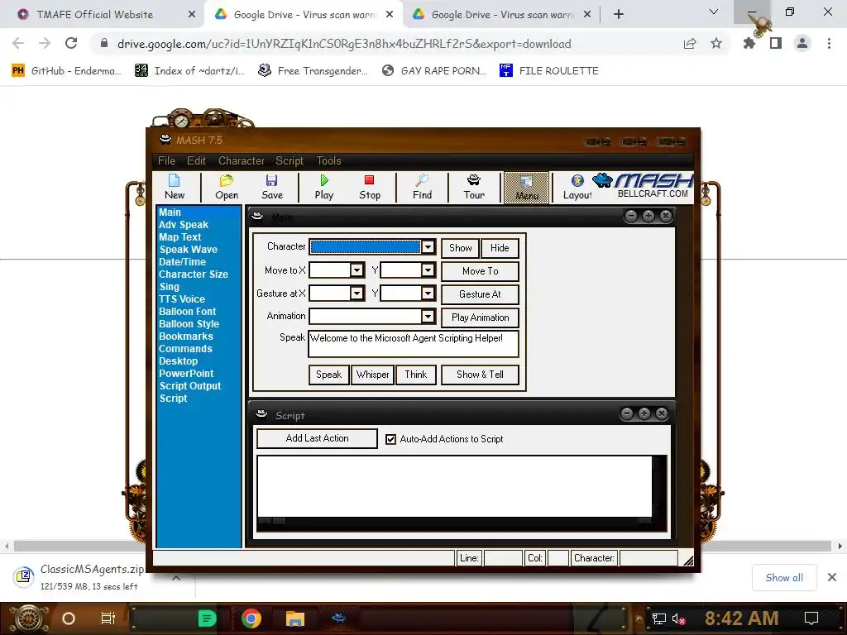The width and height of the screenshot is (847, 635).
Task: Expand the Character dropdown
Action: click(428, 246)
